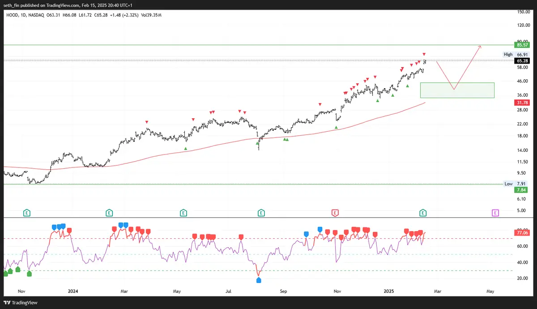Click the 46.00 price axis label
The height and width of the screenshot is (309, 537).
click(522, 81)
